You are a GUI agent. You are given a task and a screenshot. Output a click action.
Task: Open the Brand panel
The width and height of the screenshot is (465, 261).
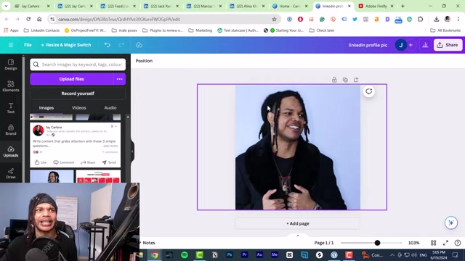[x=11, y=130]
